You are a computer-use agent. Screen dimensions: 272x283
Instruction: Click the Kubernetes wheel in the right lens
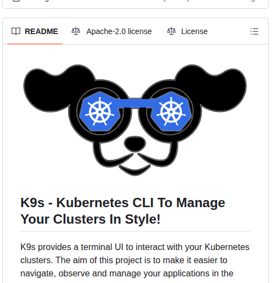[x=171, y=112]
